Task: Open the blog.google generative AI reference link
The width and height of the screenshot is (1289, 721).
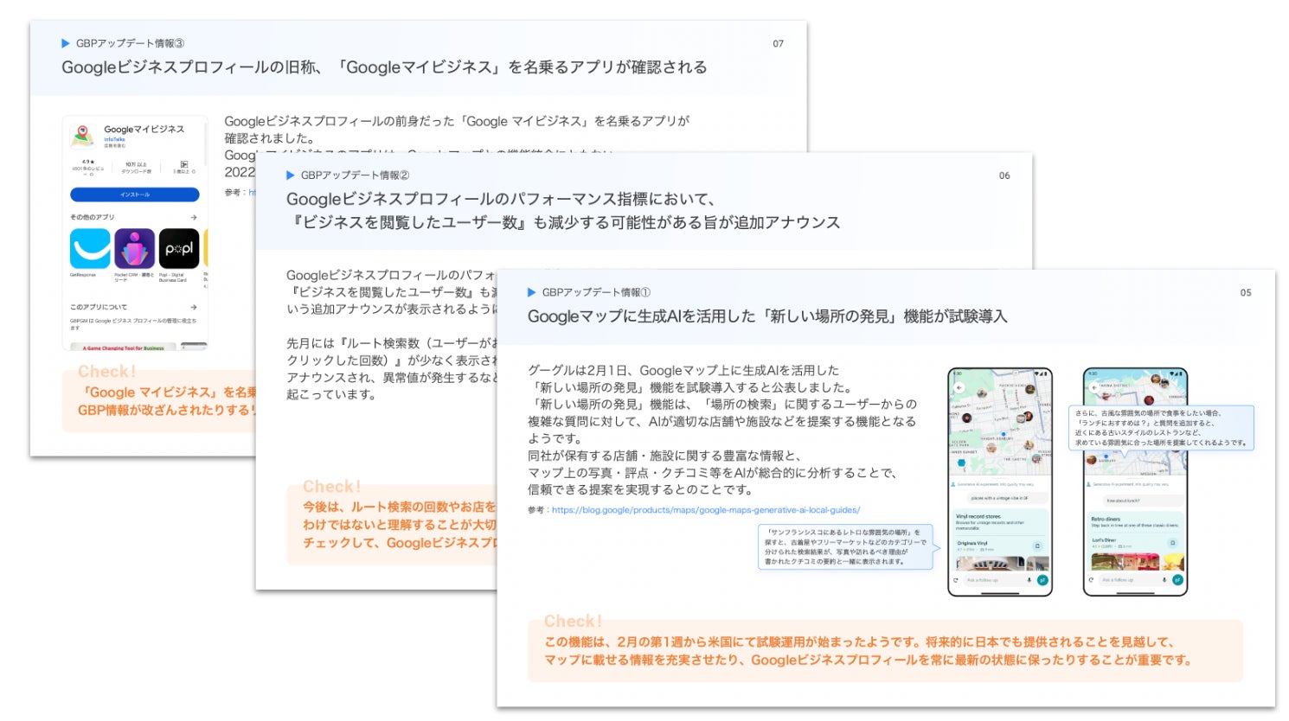Action: (706, 510)
